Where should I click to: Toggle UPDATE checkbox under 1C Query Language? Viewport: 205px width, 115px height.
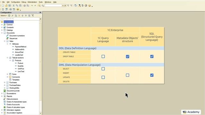tap(103, 77)
